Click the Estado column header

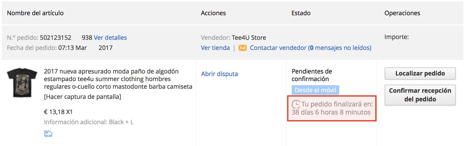tap(301, 13)
